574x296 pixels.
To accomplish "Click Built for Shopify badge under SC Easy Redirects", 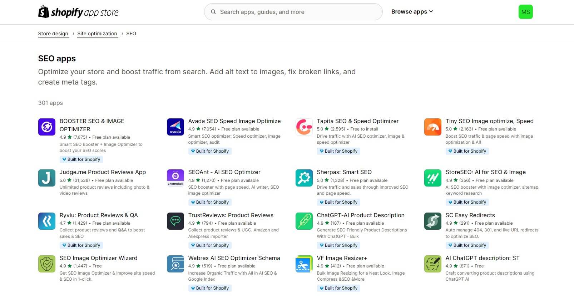I will pos(467,245).
